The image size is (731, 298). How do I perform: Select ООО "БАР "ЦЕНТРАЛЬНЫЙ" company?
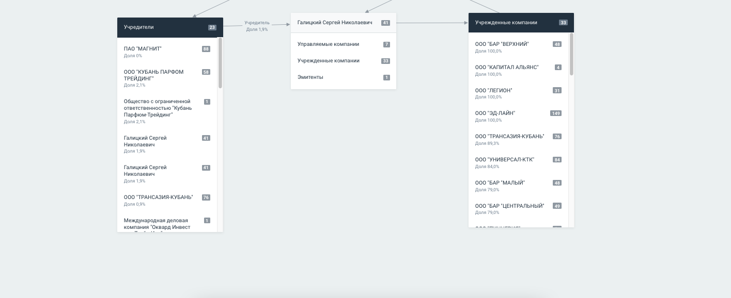(x=509, y=206)
